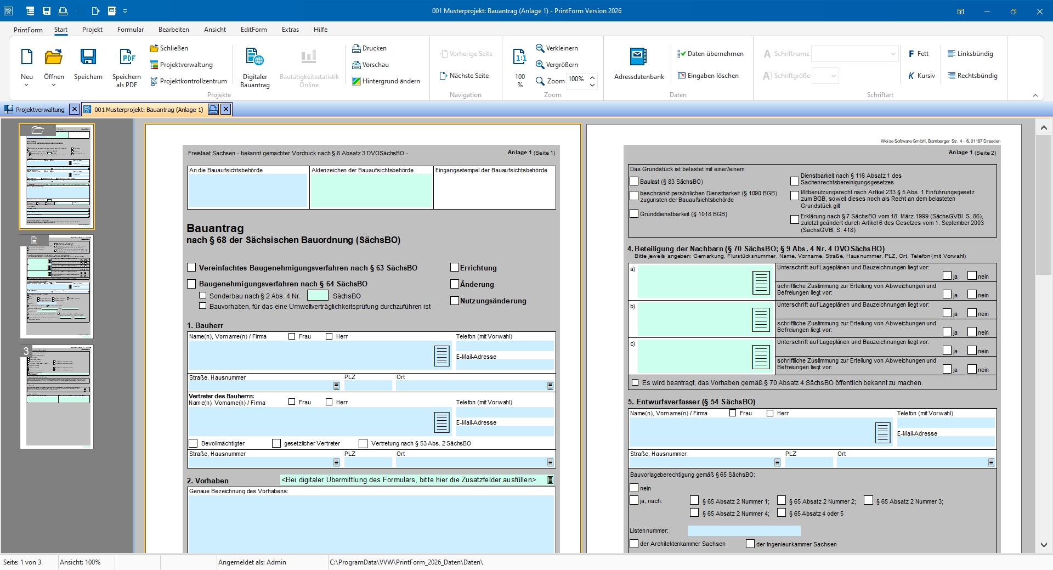Click the Digitaler Bauantrag icon
The image size is (1053, 570).
(254, 57)
